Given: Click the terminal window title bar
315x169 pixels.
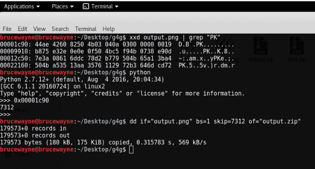Looking at the screenshot, I should point(157,18).
